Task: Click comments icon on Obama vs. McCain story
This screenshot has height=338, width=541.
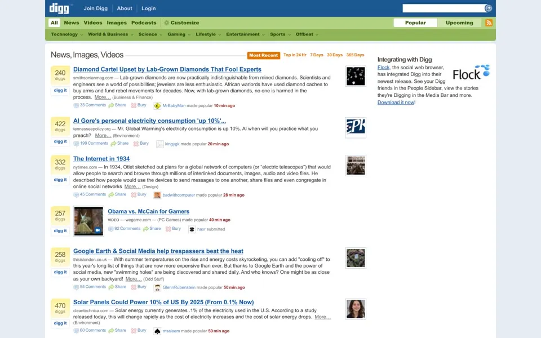Action: coord(110,229)
